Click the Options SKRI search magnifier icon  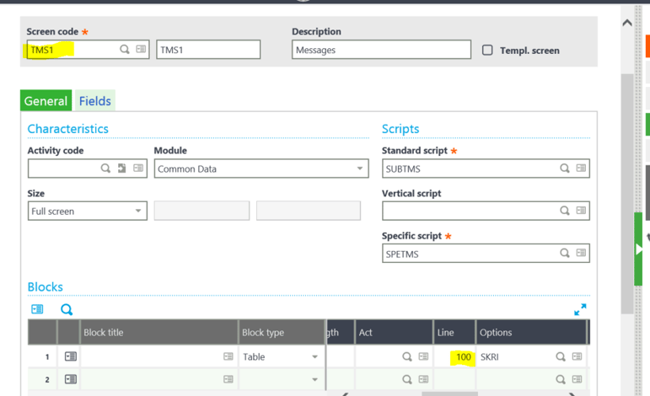pos(561,357)
